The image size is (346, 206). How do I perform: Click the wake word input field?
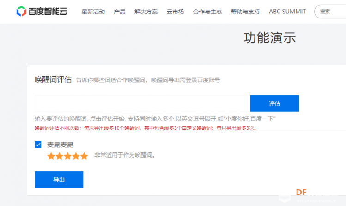pos(143,103)
